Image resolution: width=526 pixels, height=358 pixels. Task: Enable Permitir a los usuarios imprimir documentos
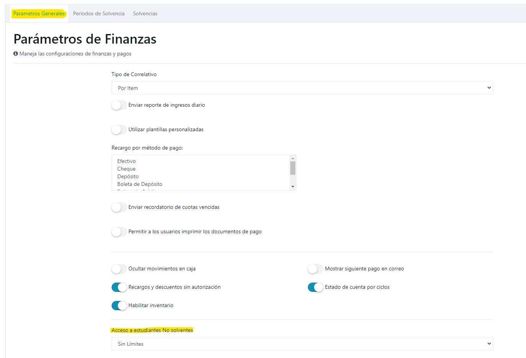[119, 232]
